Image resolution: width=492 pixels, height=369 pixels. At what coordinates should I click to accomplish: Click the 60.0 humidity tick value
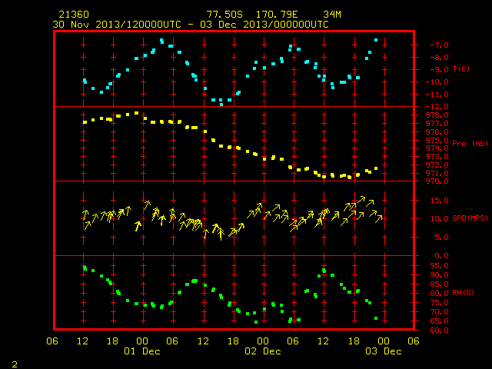click(x=439, y=330)
